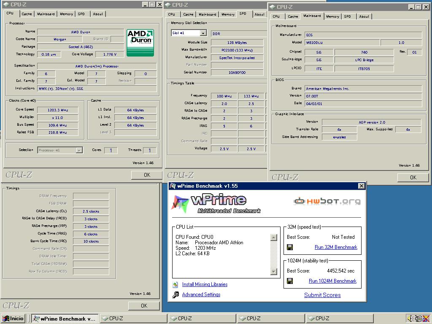Select Cache tab in first CPU-Z window
Image resolution: width=432 pixels, height=324 pixels.
[27, 14]
